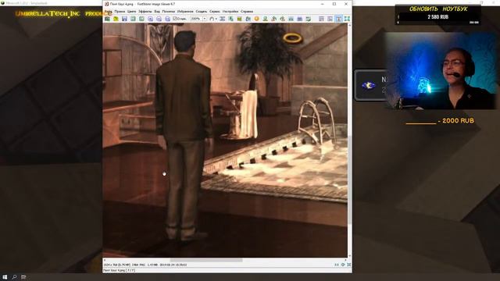This screenshot has height=281, width=500.
Task: Click the second triangle icon, left of the teal icon
Action: pos(282,19)
